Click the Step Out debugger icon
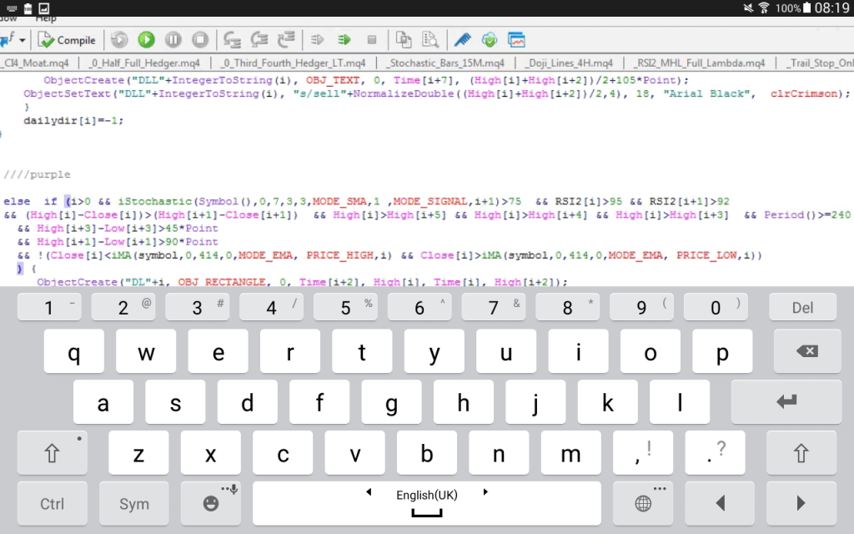 [x=287, y=39]
